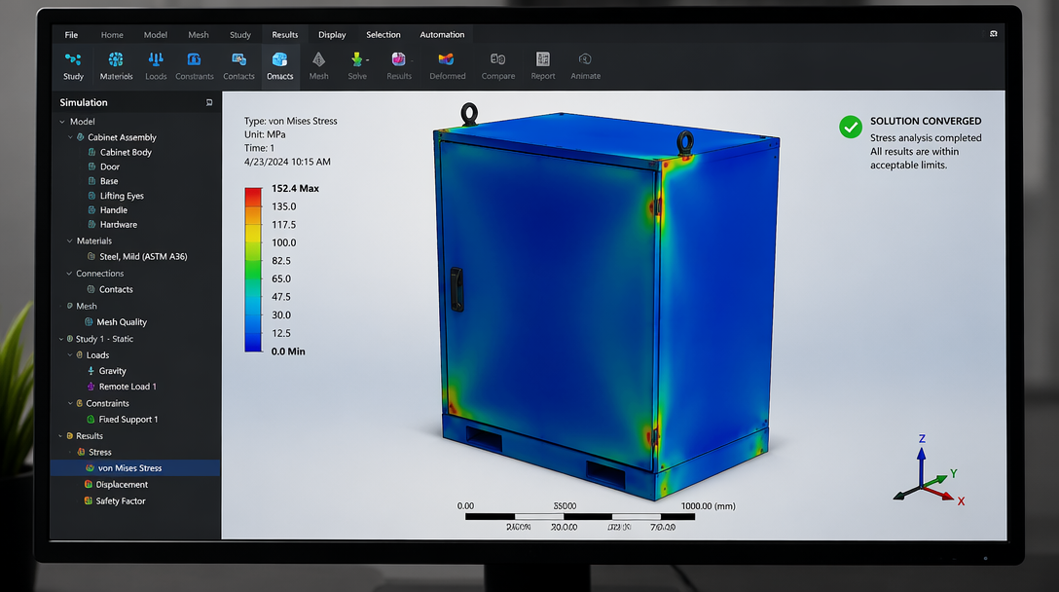Image resolution: width=1059 pixels, height=592 pixels.
Task: Collapse the Constraints node
Action: pos(70,403)
